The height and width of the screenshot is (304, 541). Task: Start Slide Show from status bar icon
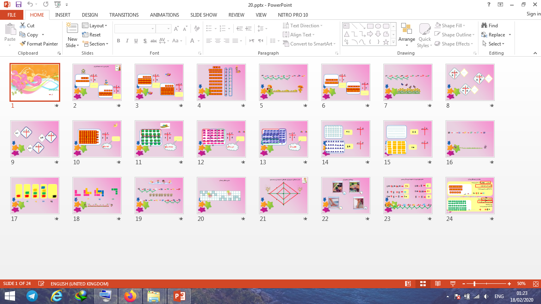pyautogui.click(x=453, y=284)
